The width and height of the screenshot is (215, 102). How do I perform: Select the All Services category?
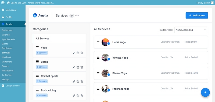click(59, 39)
